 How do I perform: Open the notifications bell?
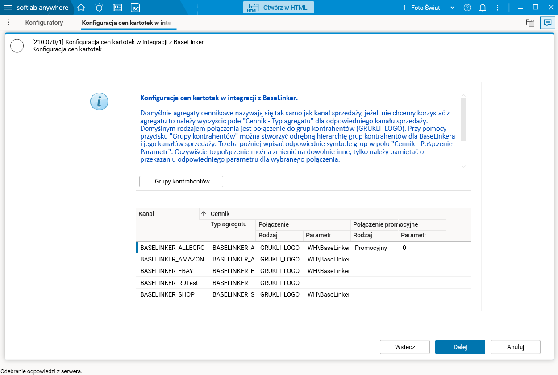click(483, 8)
